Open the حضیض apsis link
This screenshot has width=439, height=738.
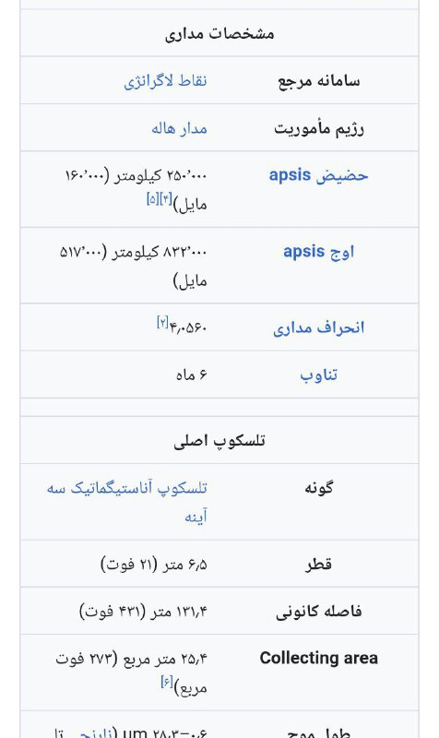tap(318, 175)
